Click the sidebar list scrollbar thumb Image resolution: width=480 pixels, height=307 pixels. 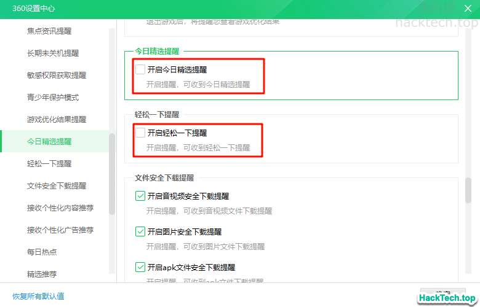pyautogui.click(x=112, y=174)
